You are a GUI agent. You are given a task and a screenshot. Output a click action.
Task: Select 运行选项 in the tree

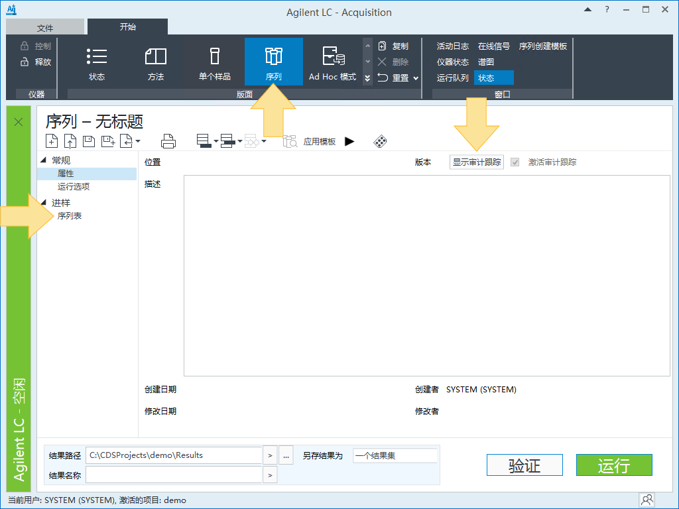point(74,186)
